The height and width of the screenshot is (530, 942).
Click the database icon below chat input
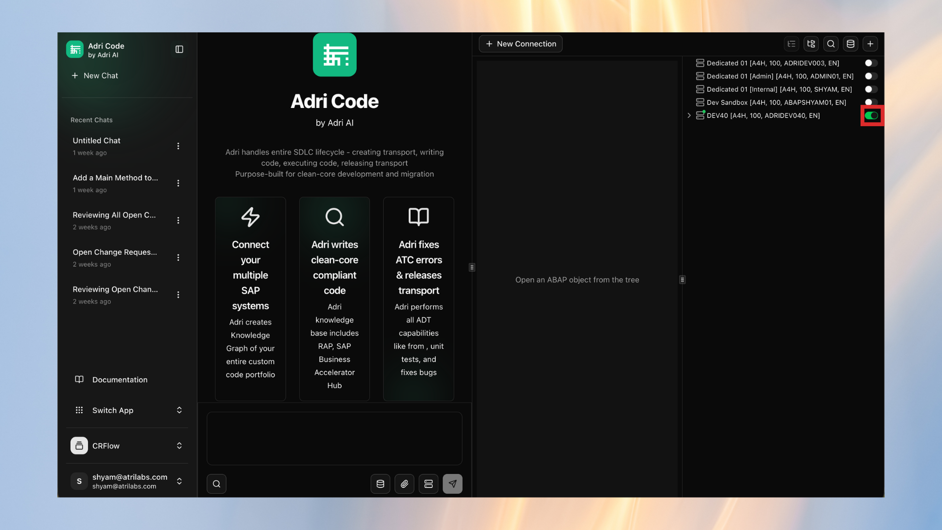pos(380,484)
